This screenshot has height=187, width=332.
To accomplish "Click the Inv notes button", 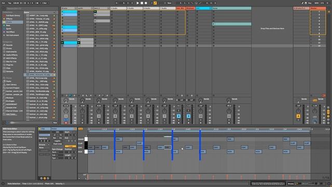I will 60,138.
